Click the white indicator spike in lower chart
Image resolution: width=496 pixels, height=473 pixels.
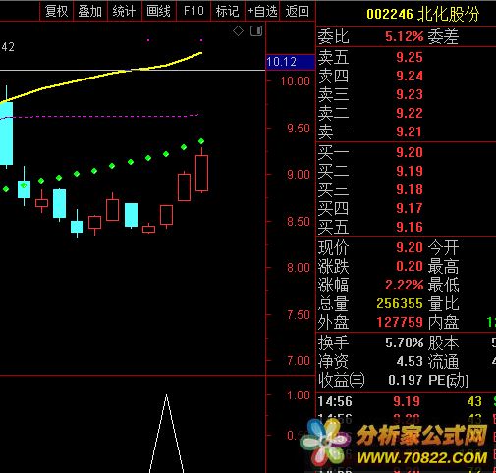point(167,434)
